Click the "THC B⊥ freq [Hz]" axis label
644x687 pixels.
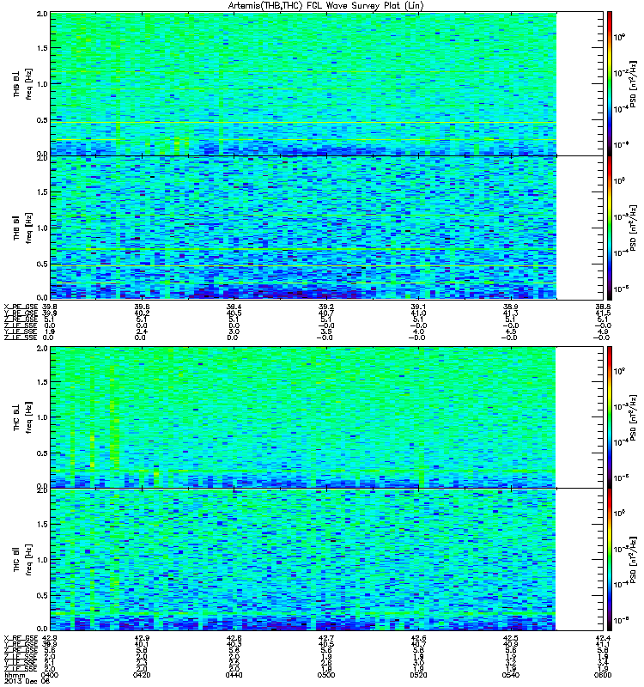22,417
